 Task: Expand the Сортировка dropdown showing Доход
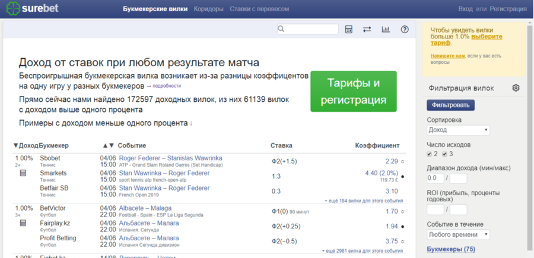coord(458,130)
